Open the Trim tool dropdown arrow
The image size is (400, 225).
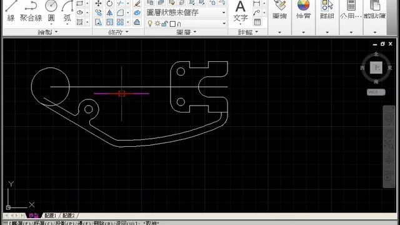127,3
